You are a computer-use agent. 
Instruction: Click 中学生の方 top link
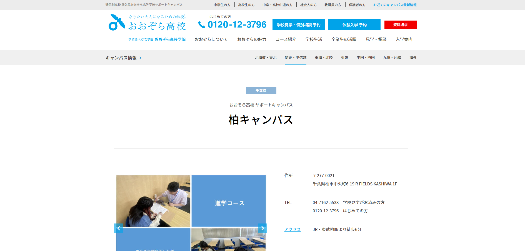pyautogui.click(x=222, y=5)
